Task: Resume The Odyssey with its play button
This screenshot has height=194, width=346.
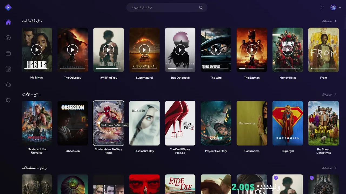Action: coord(72,50)
